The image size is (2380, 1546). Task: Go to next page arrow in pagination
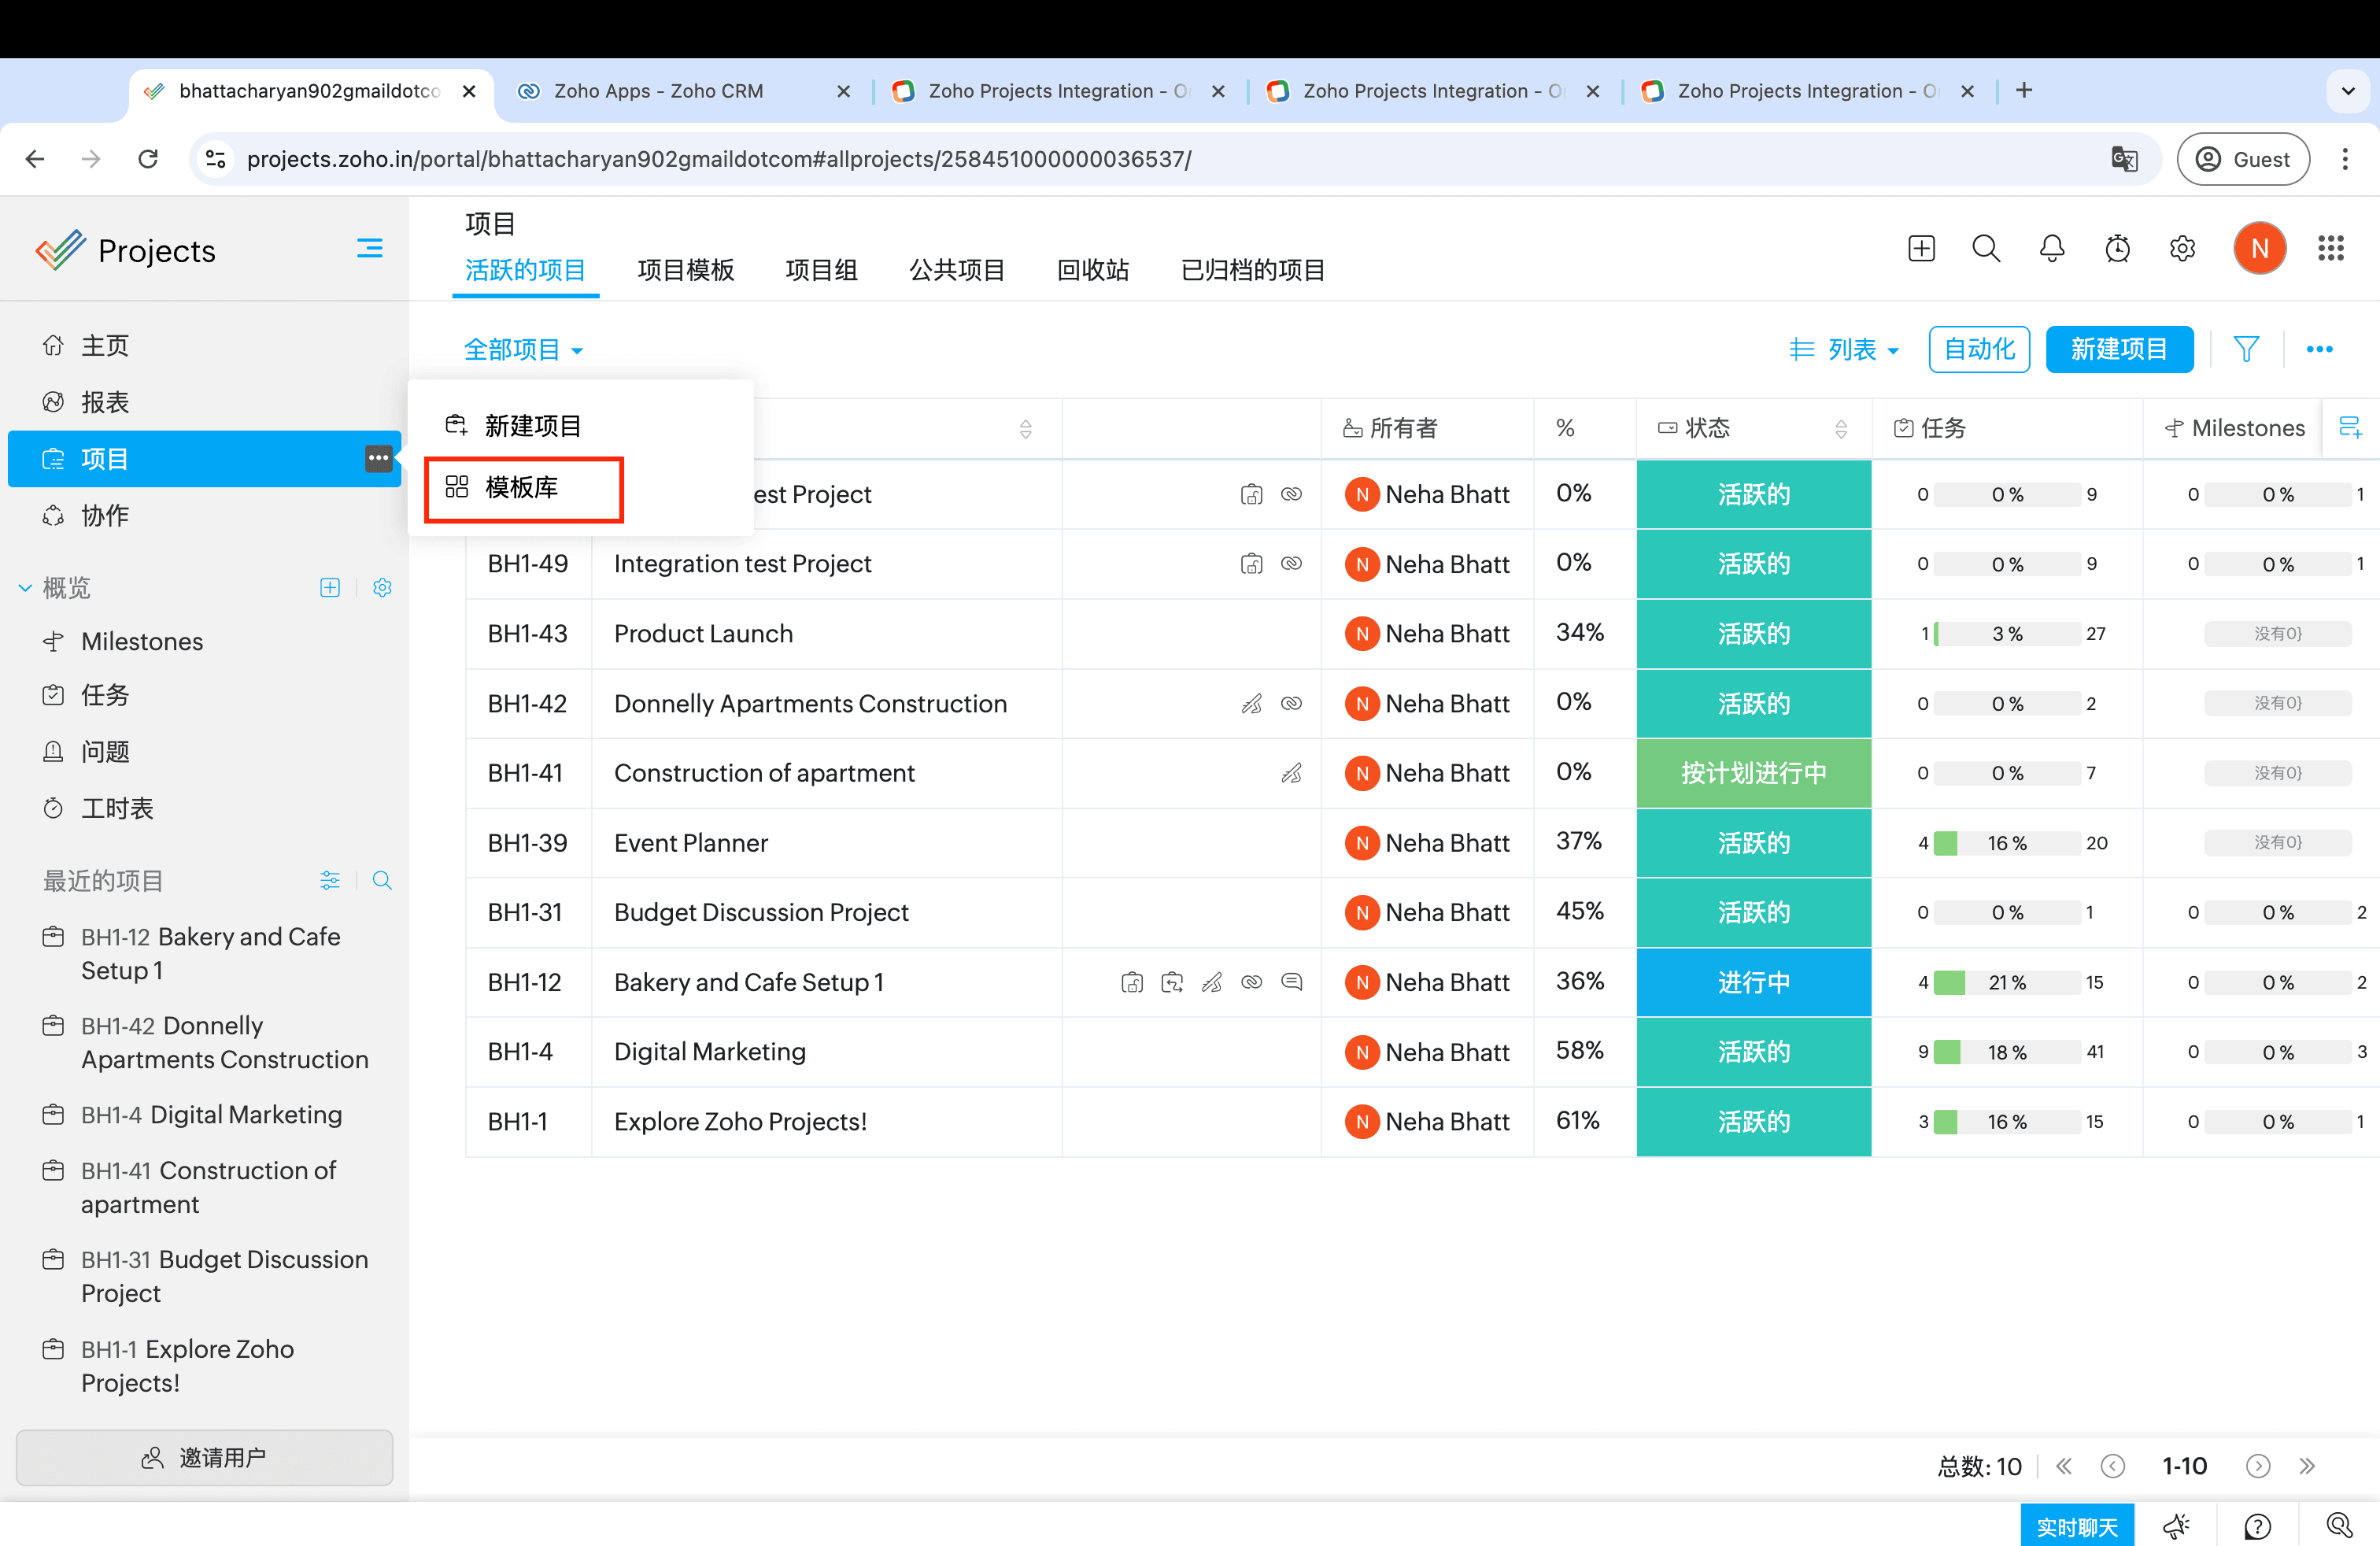pyautogui.click(x=2257, y=1466)
